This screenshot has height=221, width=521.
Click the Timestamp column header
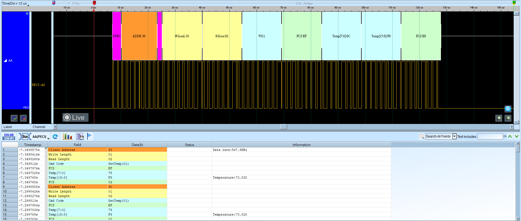point(33,145)
